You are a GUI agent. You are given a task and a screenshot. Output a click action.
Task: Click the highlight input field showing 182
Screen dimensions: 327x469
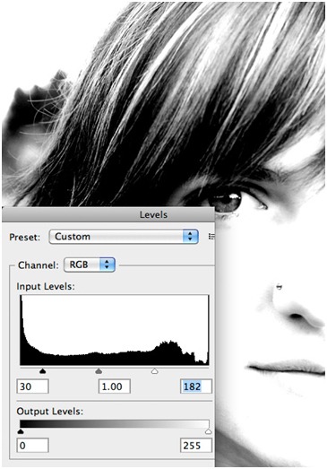196,386
